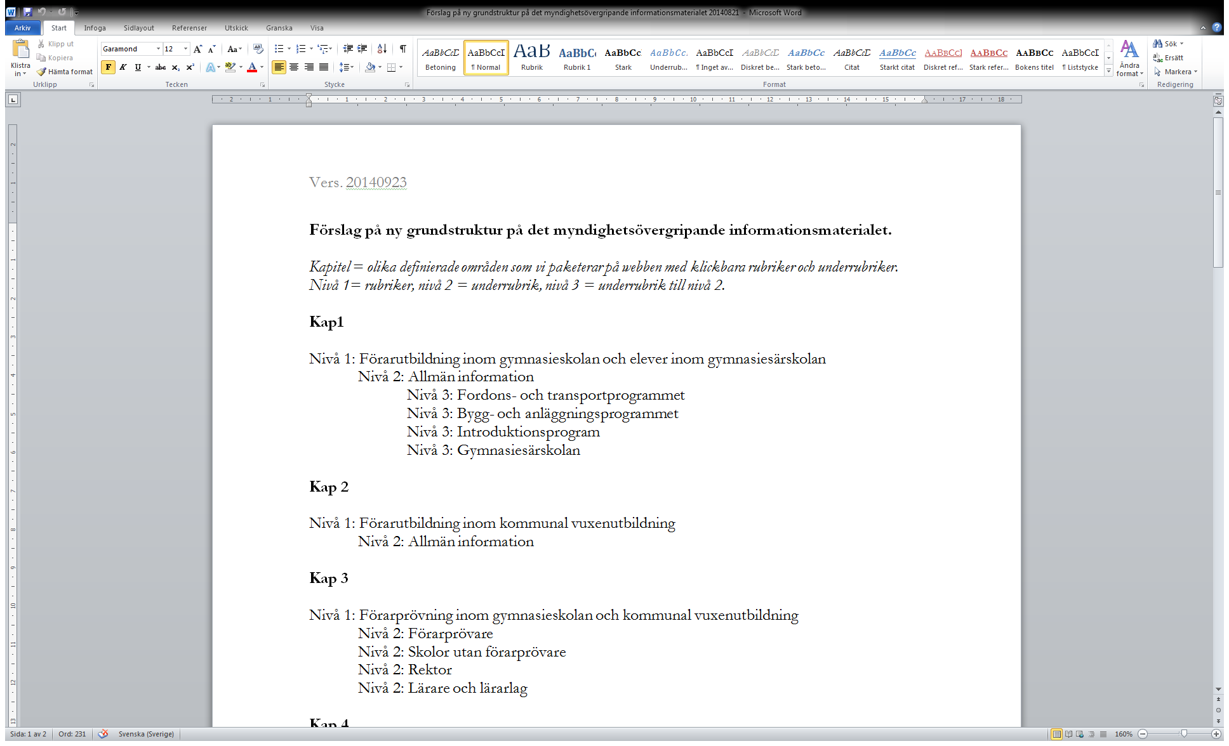Screen dimensions: 1229x746
Task: Toggle italic (K) formatting
Action: [x=123, y=67]
